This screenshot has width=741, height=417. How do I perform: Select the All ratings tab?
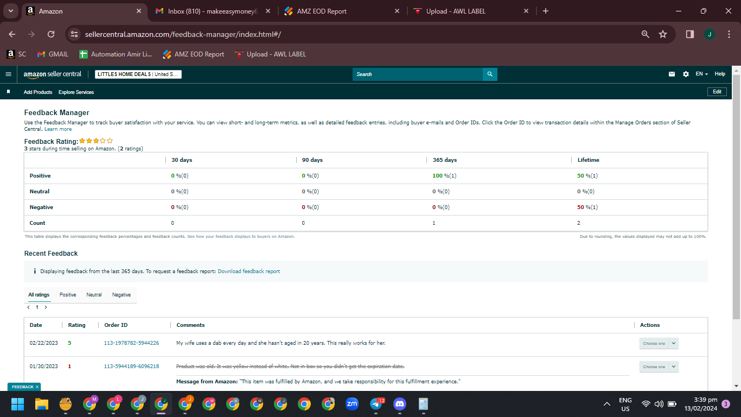[x=39, y=295]
